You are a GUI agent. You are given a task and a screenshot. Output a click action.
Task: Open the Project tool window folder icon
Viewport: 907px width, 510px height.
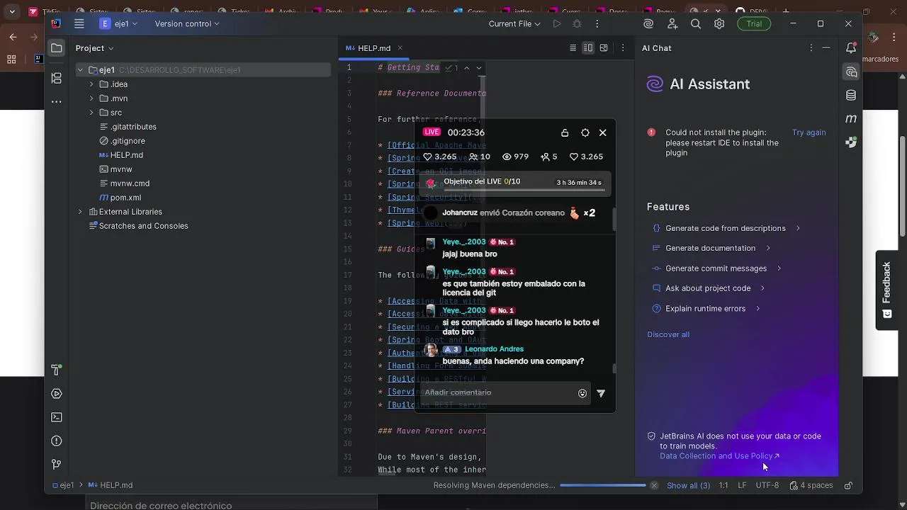click(x=57, y=48)
